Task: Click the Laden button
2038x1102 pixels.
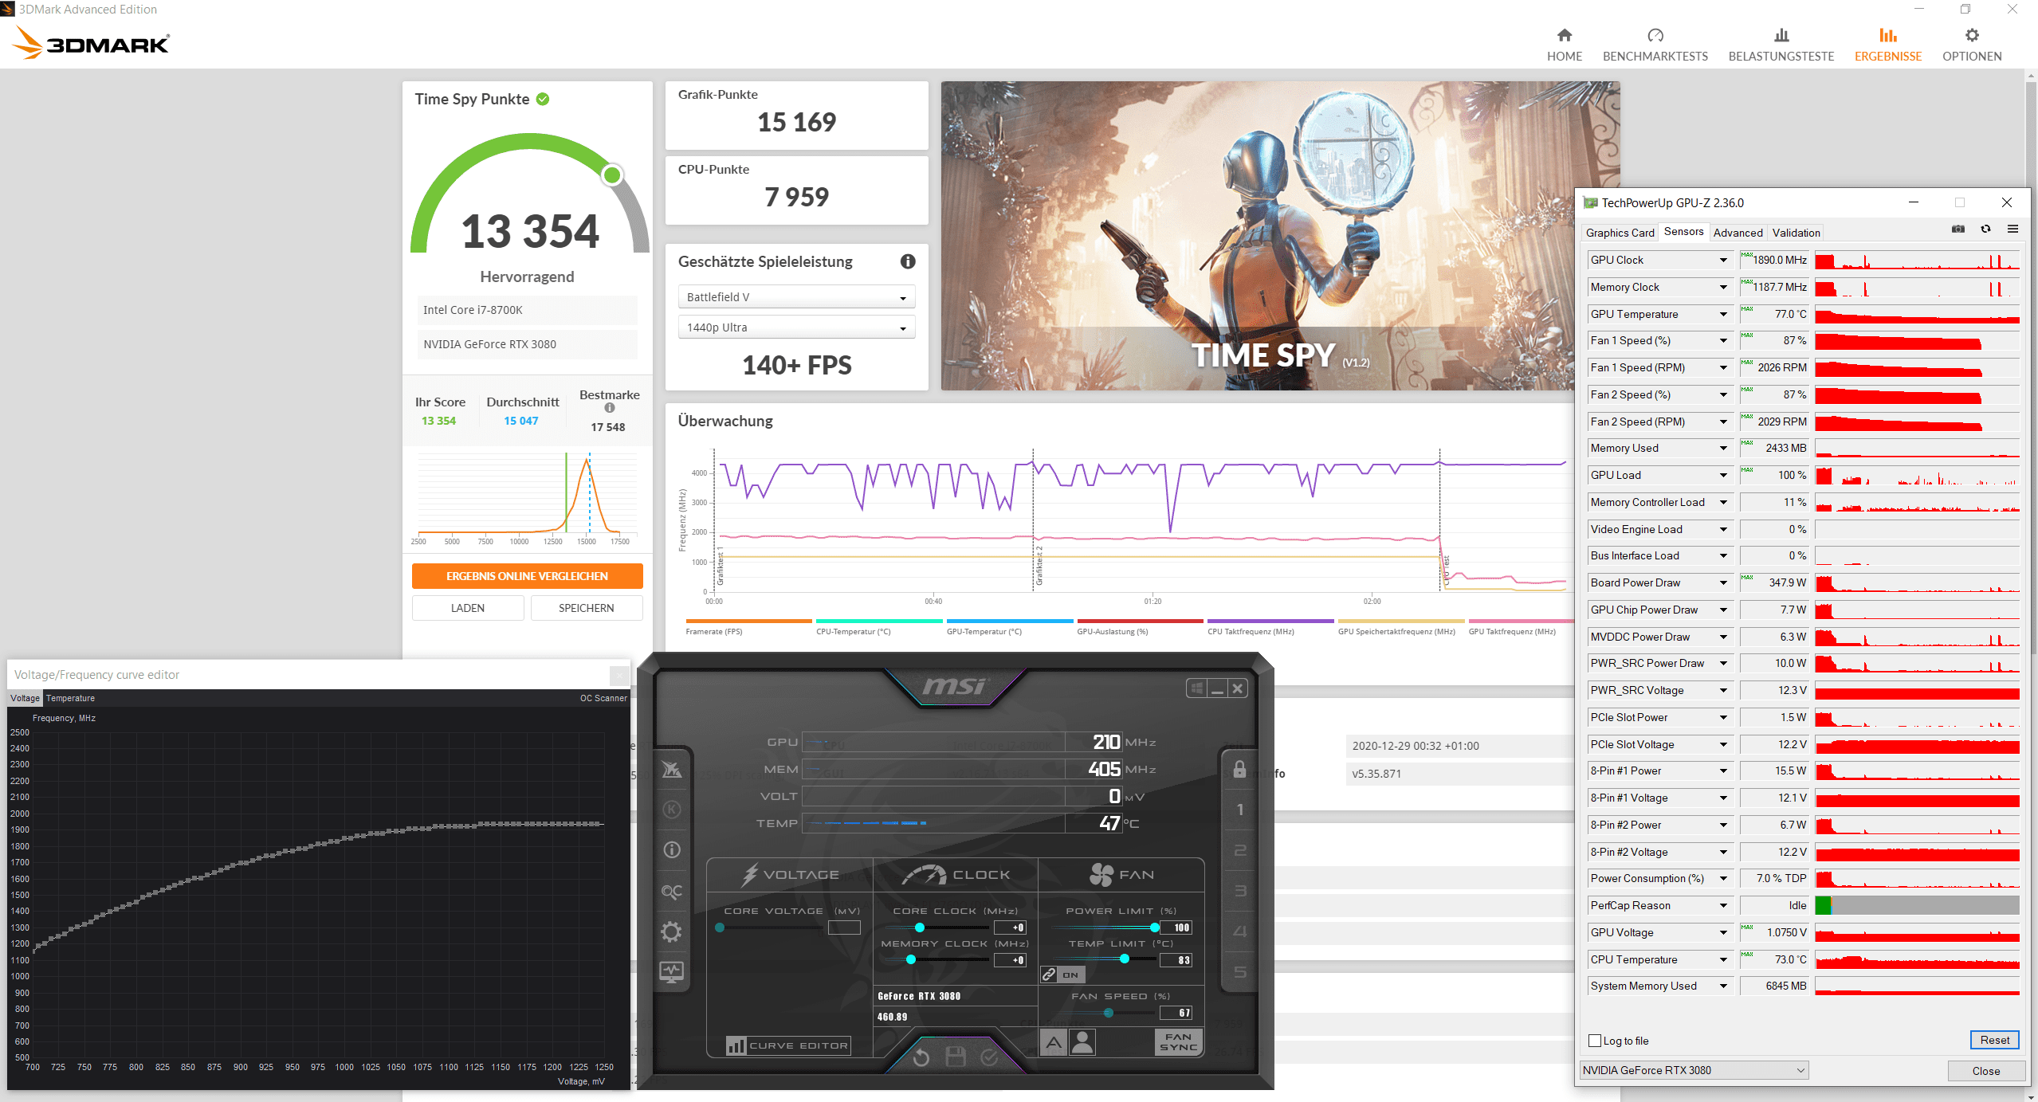Action: coord(467,608)
